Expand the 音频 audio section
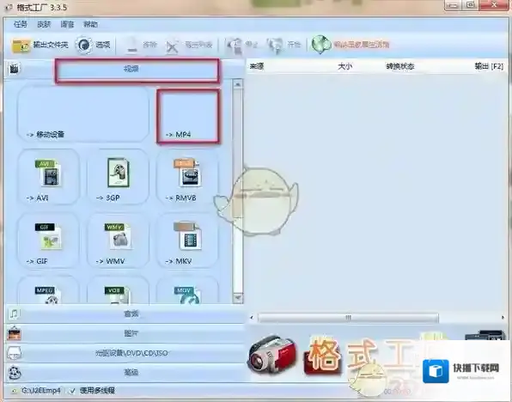Viewport: 512px width, 402px height. tap(131, 314)
